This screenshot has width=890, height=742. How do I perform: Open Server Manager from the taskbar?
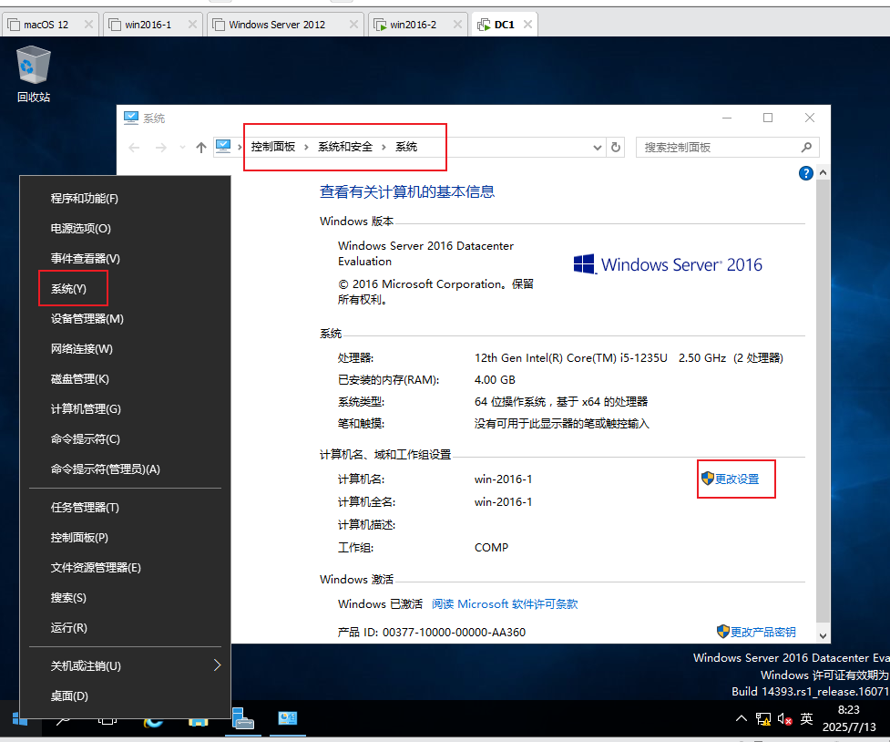tap(243, 718)
